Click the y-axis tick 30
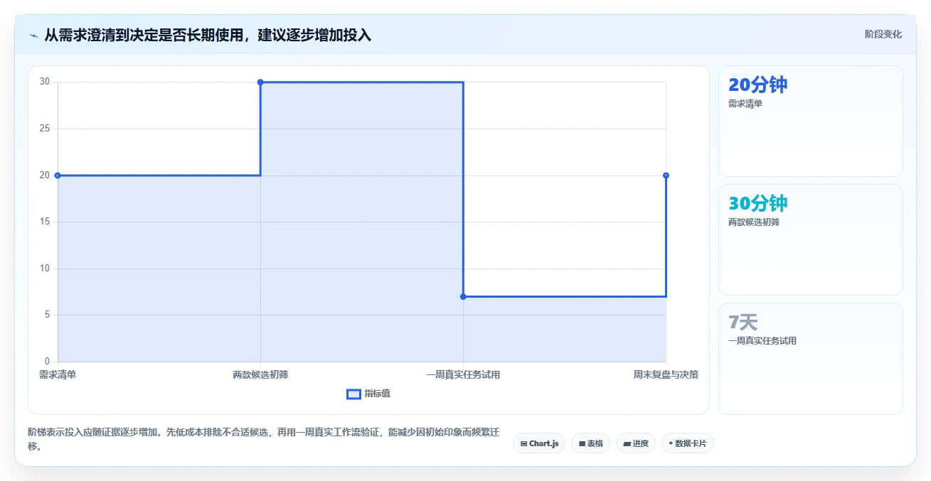The height and width of the screenshot is (481, 931). pyautogui.click(x=45, y=82)
